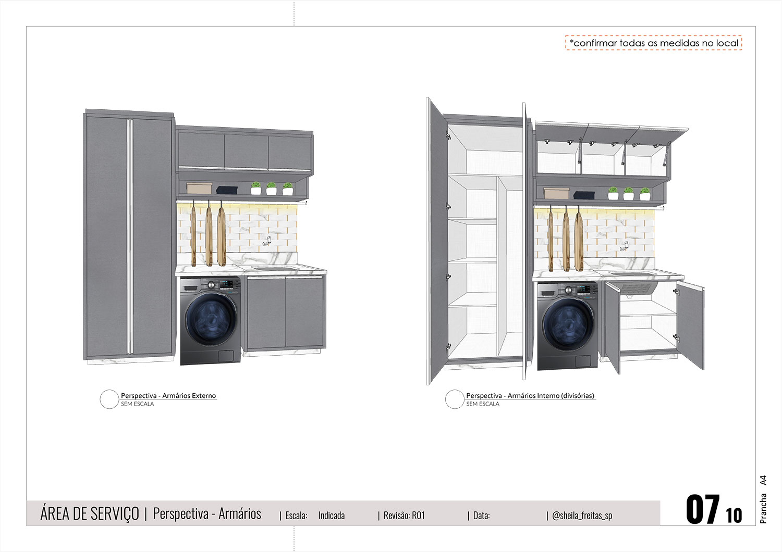
Task: Click the 'Perspectiva - Armários Externo' title
Action: [168, 396]
